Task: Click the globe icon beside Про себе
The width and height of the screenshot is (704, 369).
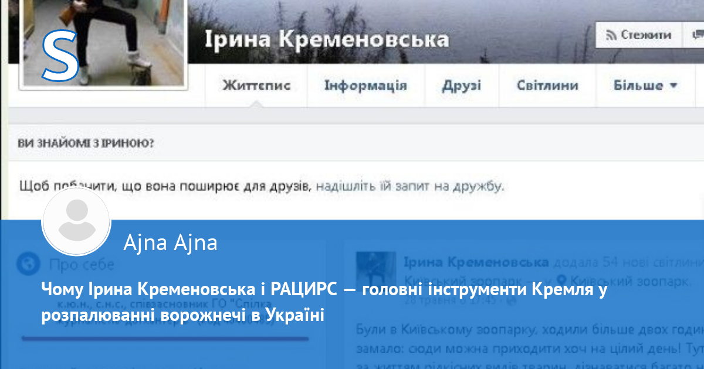Action: pyautogui.click(x=28, y=264)
